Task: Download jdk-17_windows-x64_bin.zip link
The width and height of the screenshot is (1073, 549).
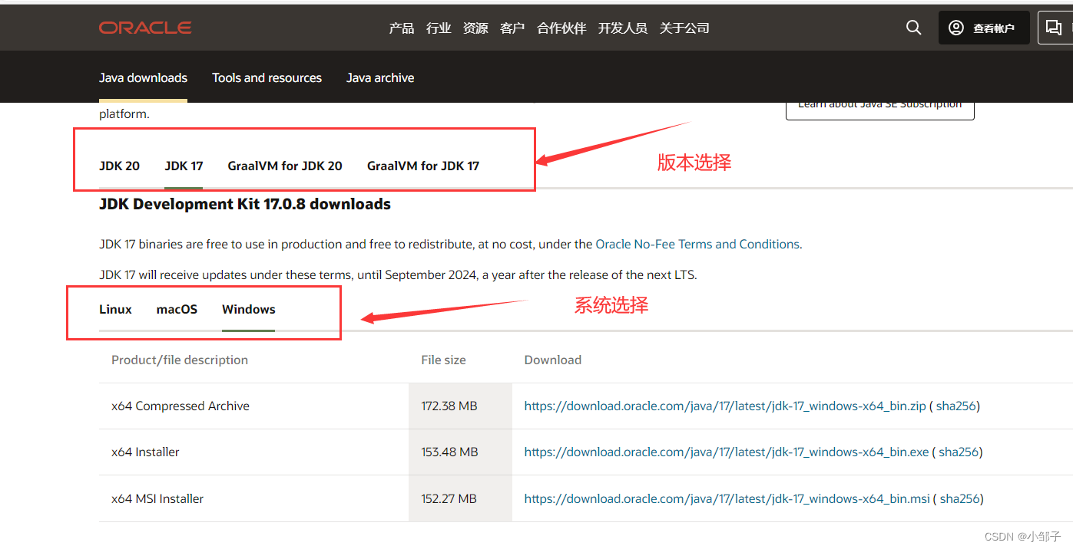Action: click(x=725, y=406)
